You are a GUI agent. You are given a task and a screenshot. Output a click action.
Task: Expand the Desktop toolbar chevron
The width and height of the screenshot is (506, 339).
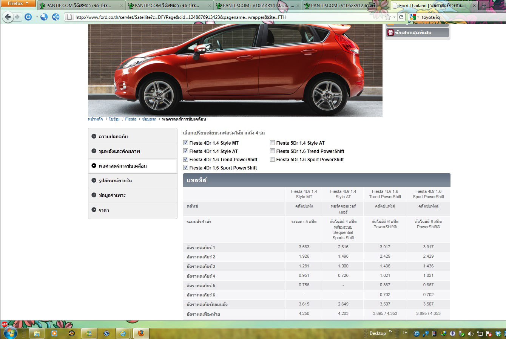point(390,332)
